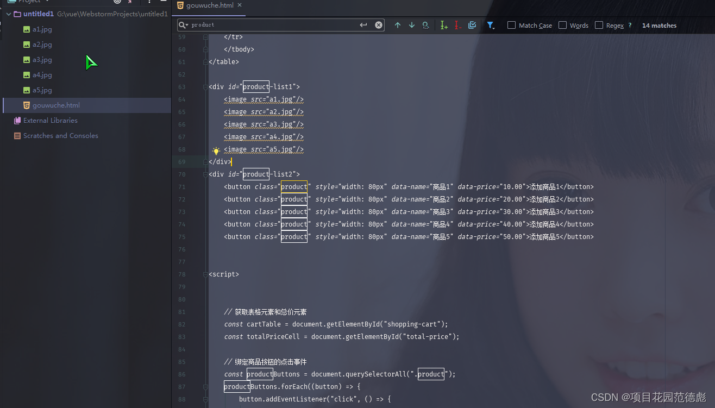The image size is (715, 408).
Task: Click a5.jpg image file icon
Action: [x=27, y=90]
